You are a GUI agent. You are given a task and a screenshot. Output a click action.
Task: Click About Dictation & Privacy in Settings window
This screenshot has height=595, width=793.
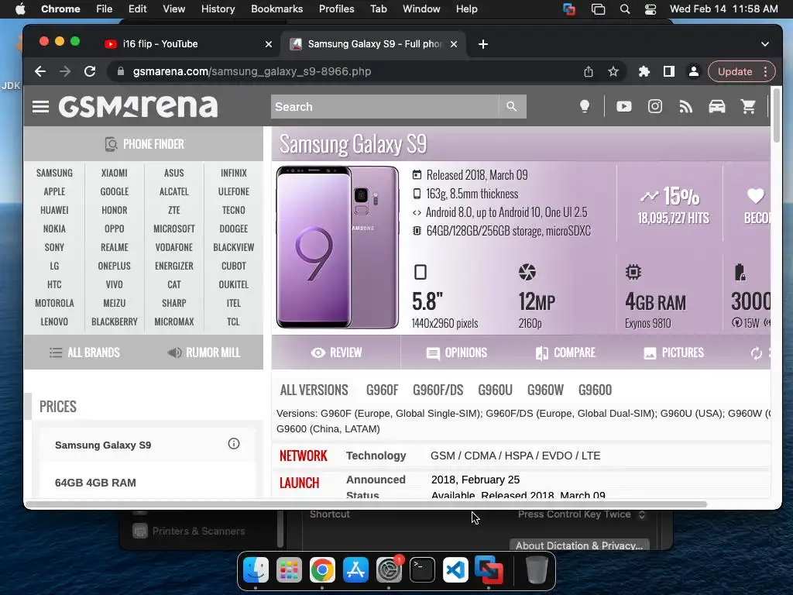tap(579, 545)
